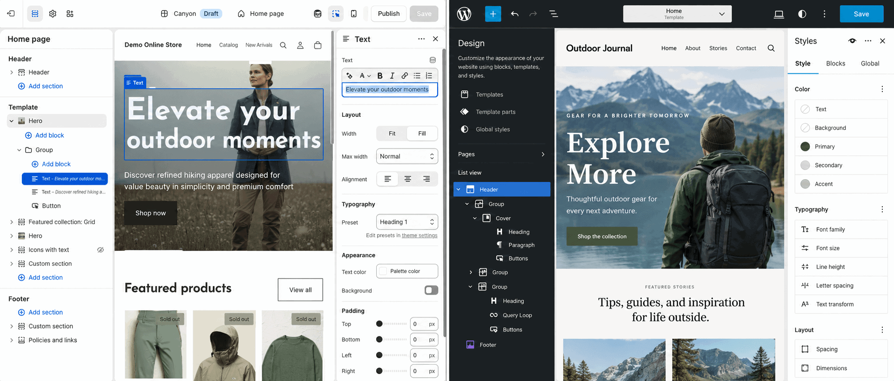Toggle the Shopify inspector selection mode icon
Image resolution: width=894 pixels, height=381 pixels.
336,14
